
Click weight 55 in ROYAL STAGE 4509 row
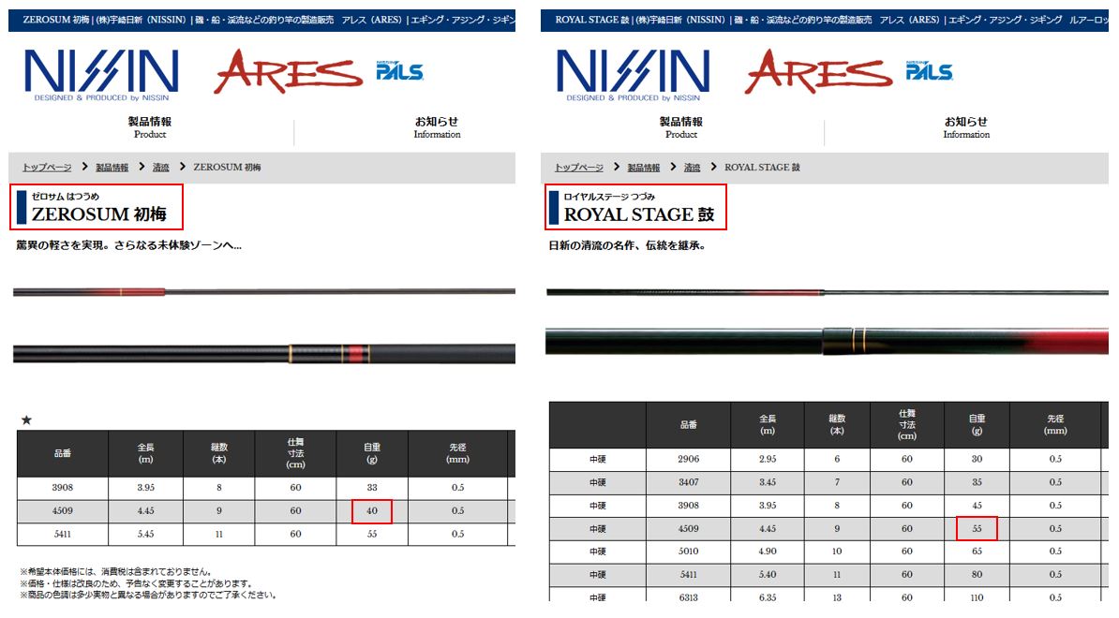(977, 529)
